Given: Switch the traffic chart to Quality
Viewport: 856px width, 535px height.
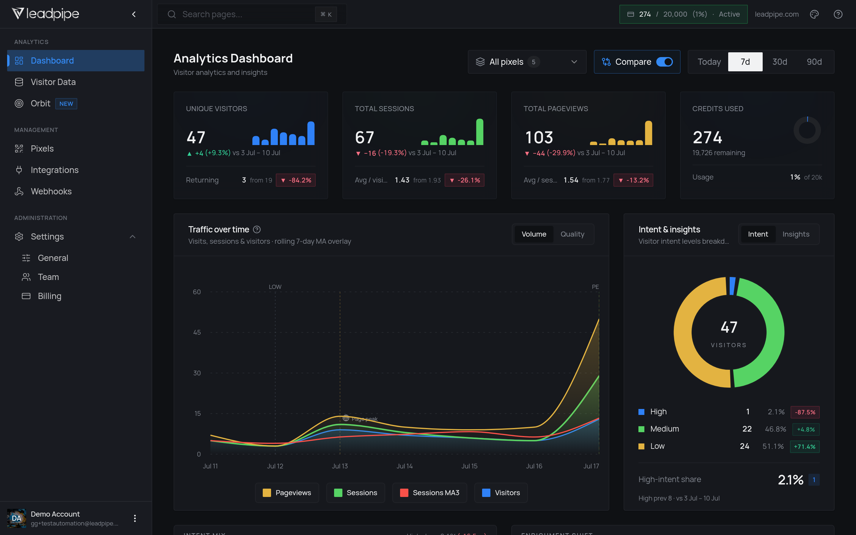Looking at the screenshot, I should click(x=572, y=234).
